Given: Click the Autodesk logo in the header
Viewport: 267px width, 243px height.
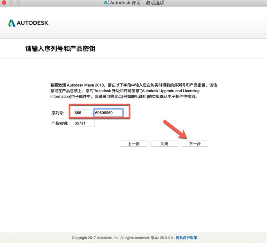Looking at the screenshot, I should [29, 23].
